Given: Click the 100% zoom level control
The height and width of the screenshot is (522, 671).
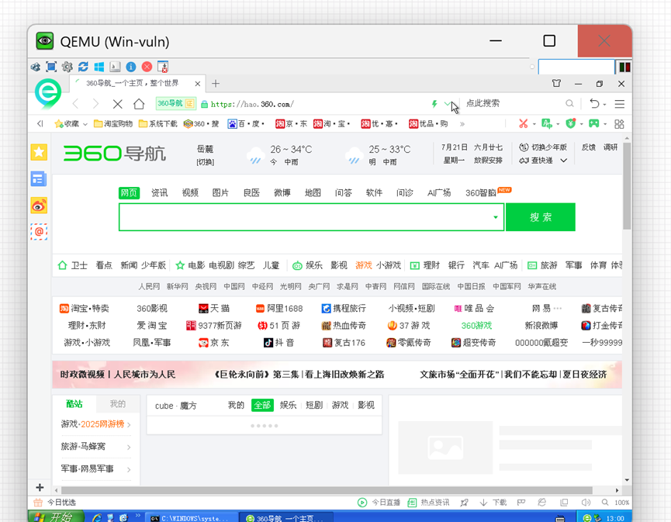Looking at the screenshot, I should pyautogui.click(x=621, y=503).
